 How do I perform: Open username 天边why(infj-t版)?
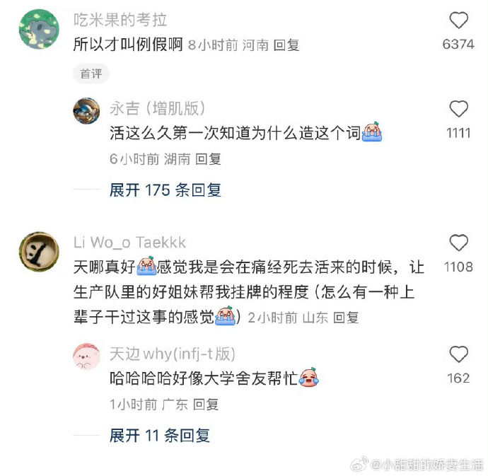(172, 354)
